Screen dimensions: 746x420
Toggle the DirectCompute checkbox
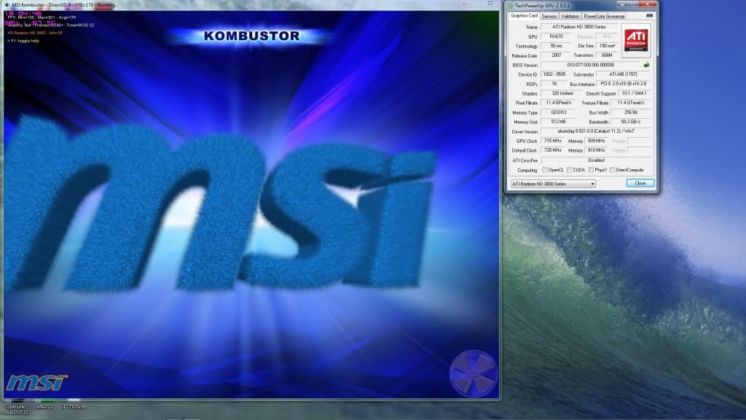pos(612,170)
